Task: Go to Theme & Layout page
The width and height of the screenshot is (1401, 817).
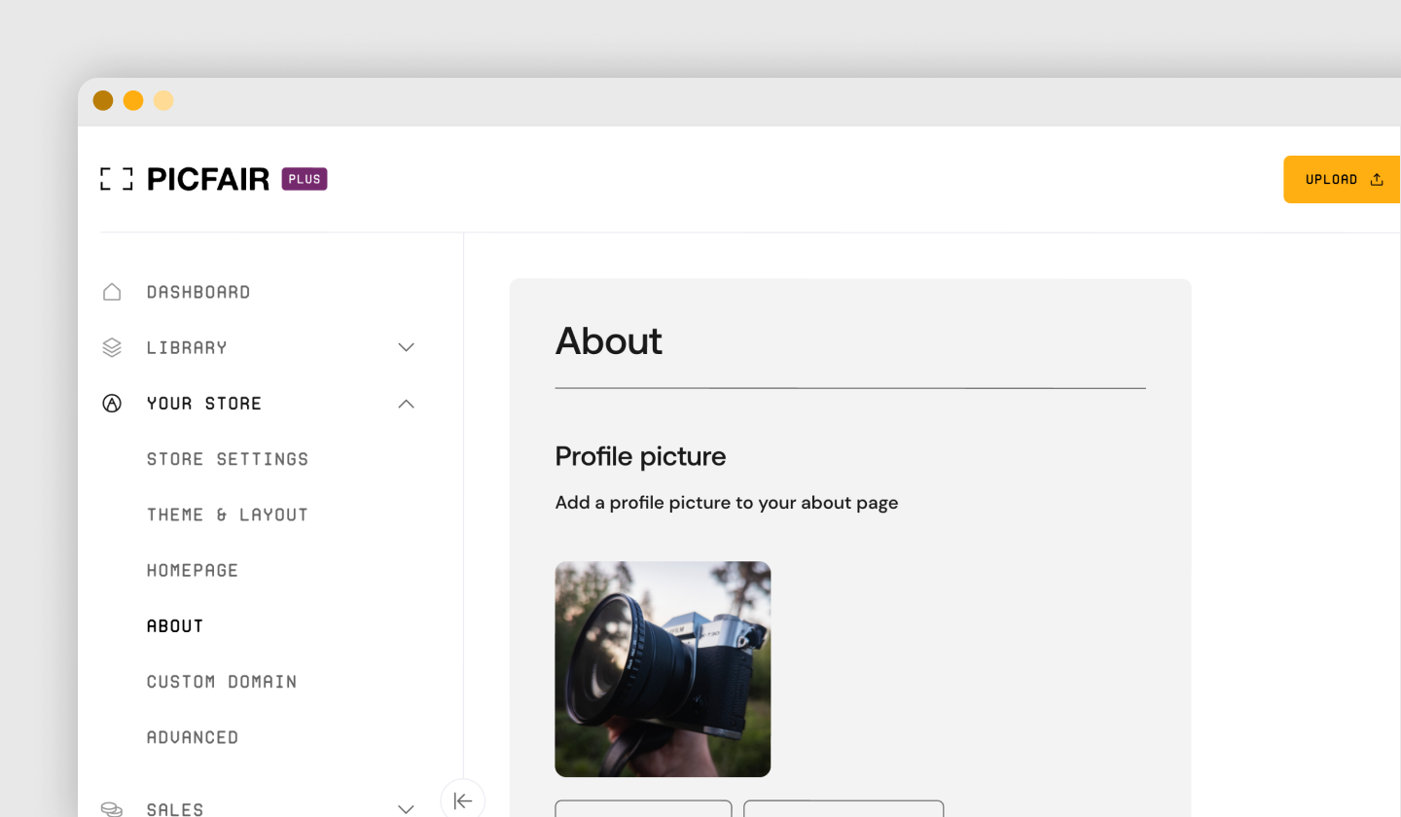Action: 228,515
